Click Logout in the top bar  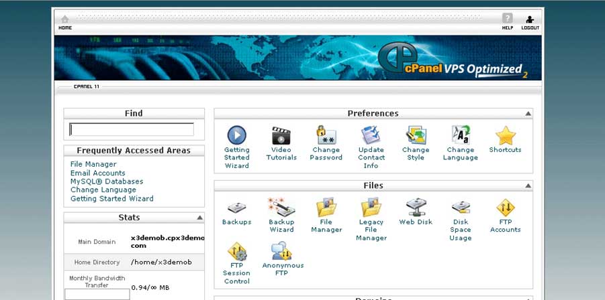[x=530, y=22]
